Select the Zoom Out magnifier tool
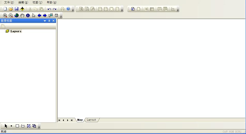 tap(11, 15)
